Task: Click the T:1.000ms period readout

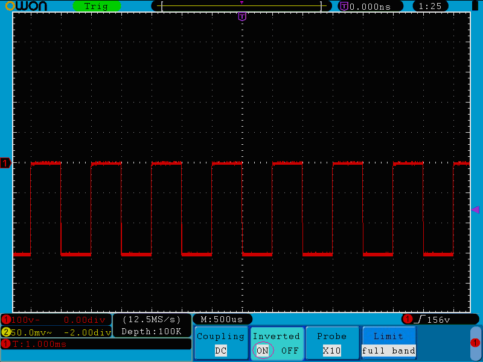Action: click(x=39, y=344)
